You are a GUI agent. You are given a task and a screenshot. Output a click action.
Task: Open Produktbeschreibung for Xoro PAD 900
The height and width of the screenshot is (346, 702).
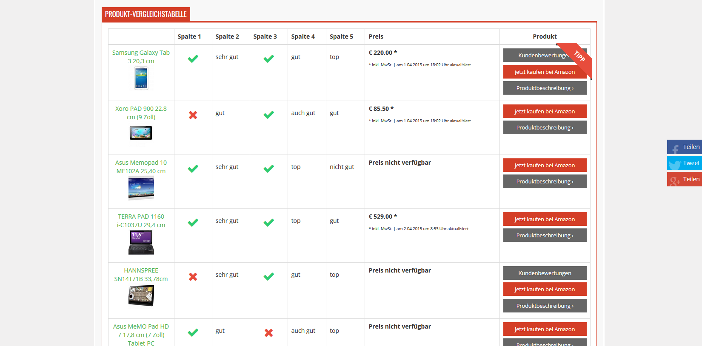pos(545,127)
